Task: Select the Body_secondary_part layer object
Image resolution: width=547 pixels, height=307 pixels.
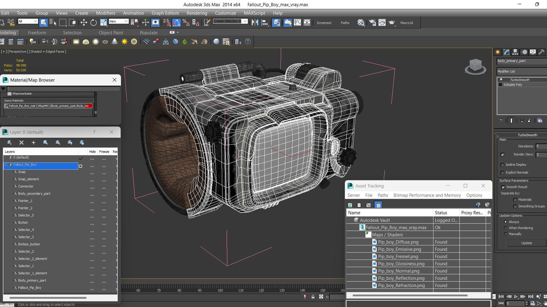Action: pos(34,194)
